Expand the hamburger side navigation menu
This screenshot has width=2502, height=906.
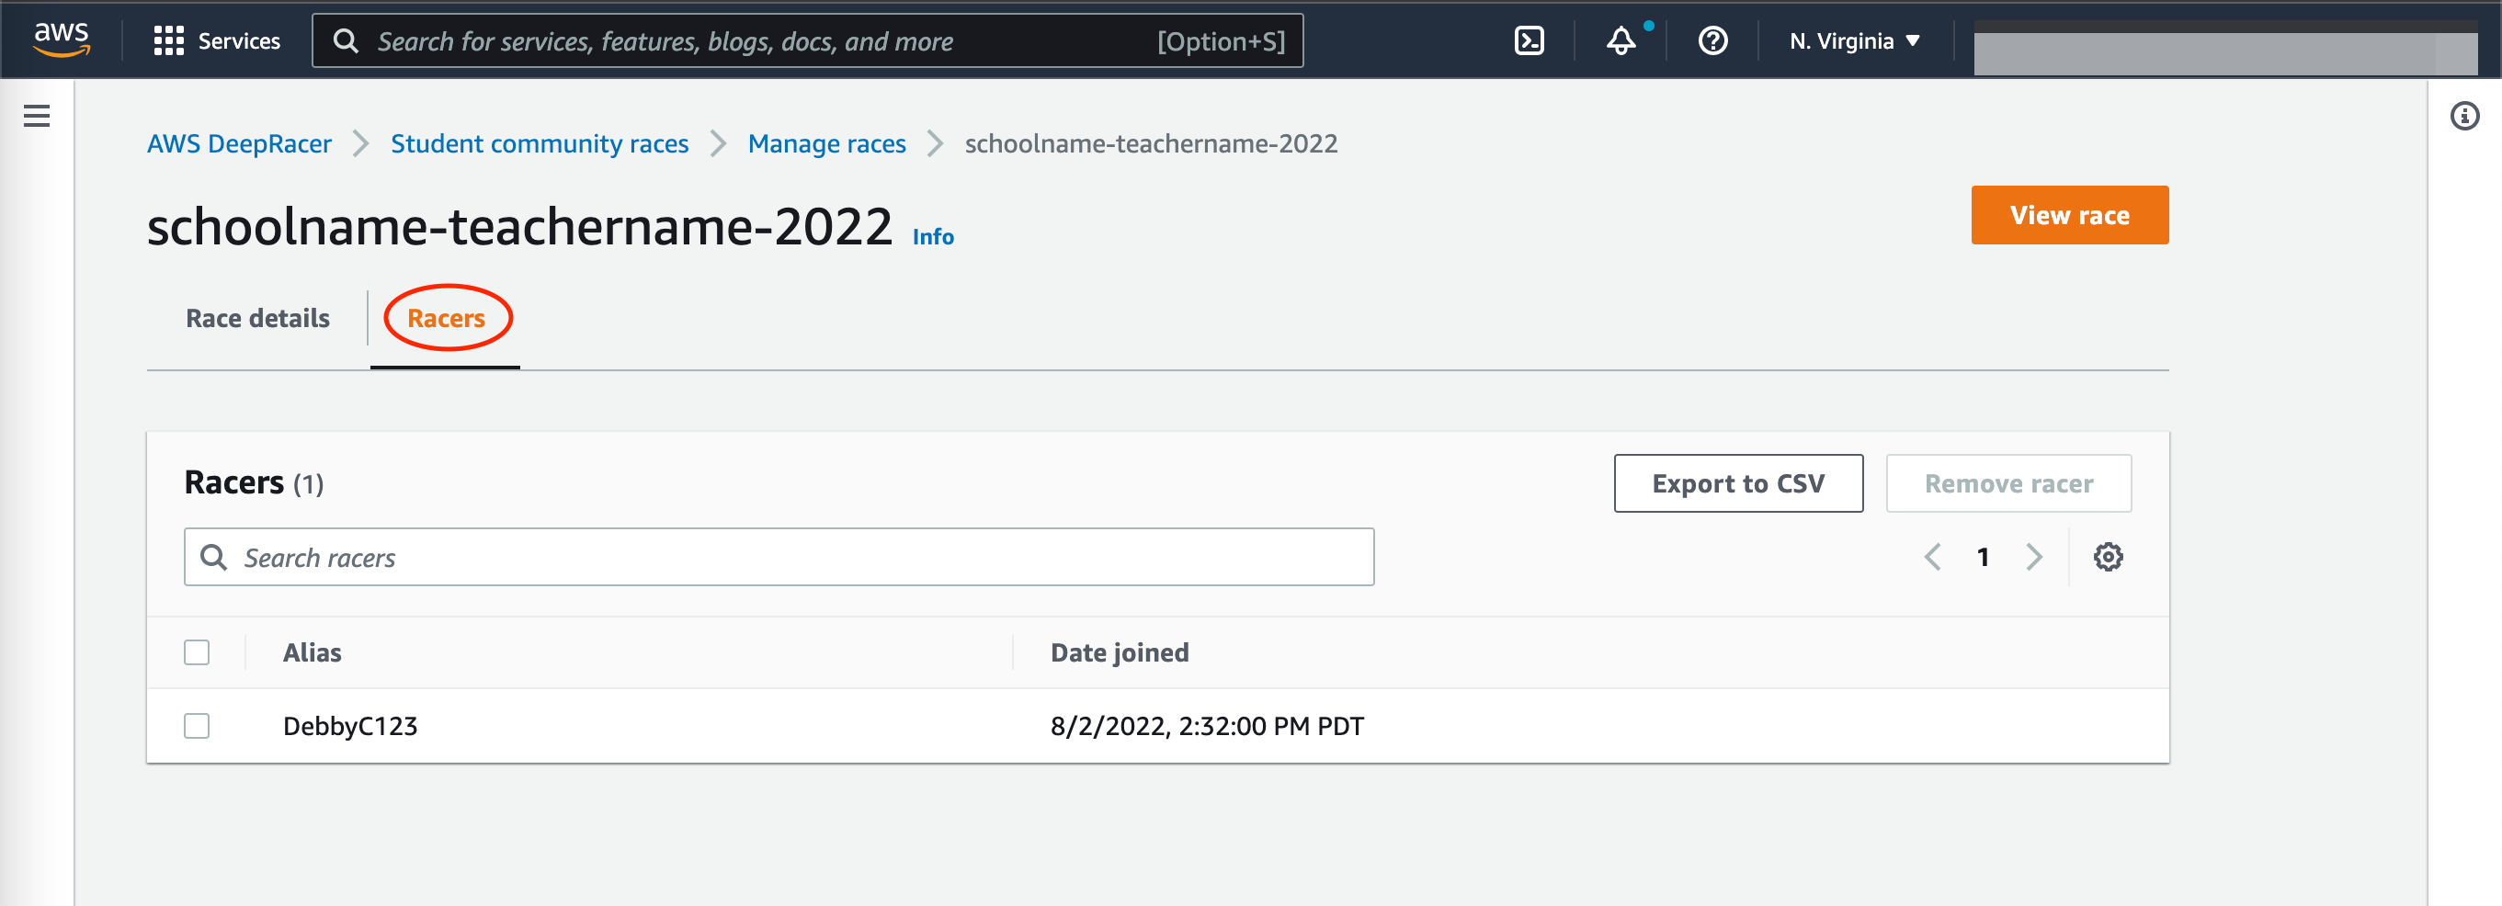[37, 117]
